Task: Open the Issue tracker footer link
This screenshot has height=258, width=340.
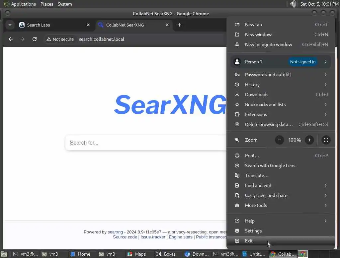Action: (153, 237)
